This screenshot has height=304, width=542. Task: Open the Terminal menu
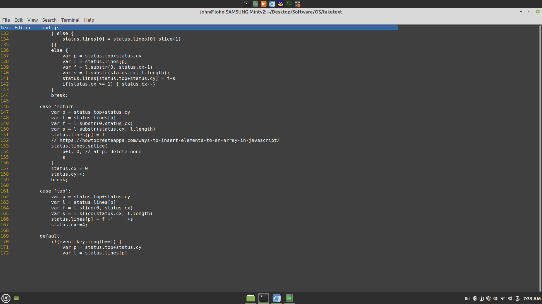[70, 20]
